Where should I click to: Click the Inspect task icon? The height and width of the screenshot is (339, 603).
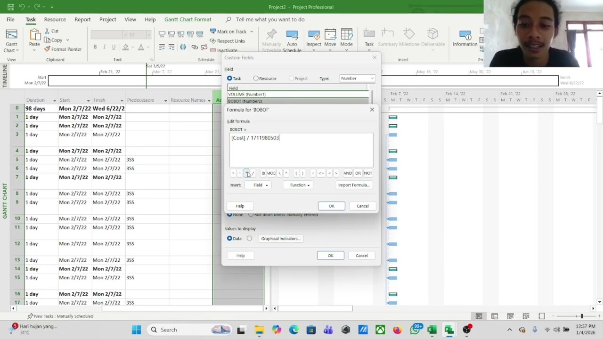pyautogui.click(x=314, y=35)
